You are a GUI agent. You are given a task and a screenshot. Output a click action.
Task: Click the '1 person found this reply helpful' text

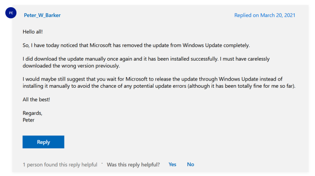click(x=60, y=164)
